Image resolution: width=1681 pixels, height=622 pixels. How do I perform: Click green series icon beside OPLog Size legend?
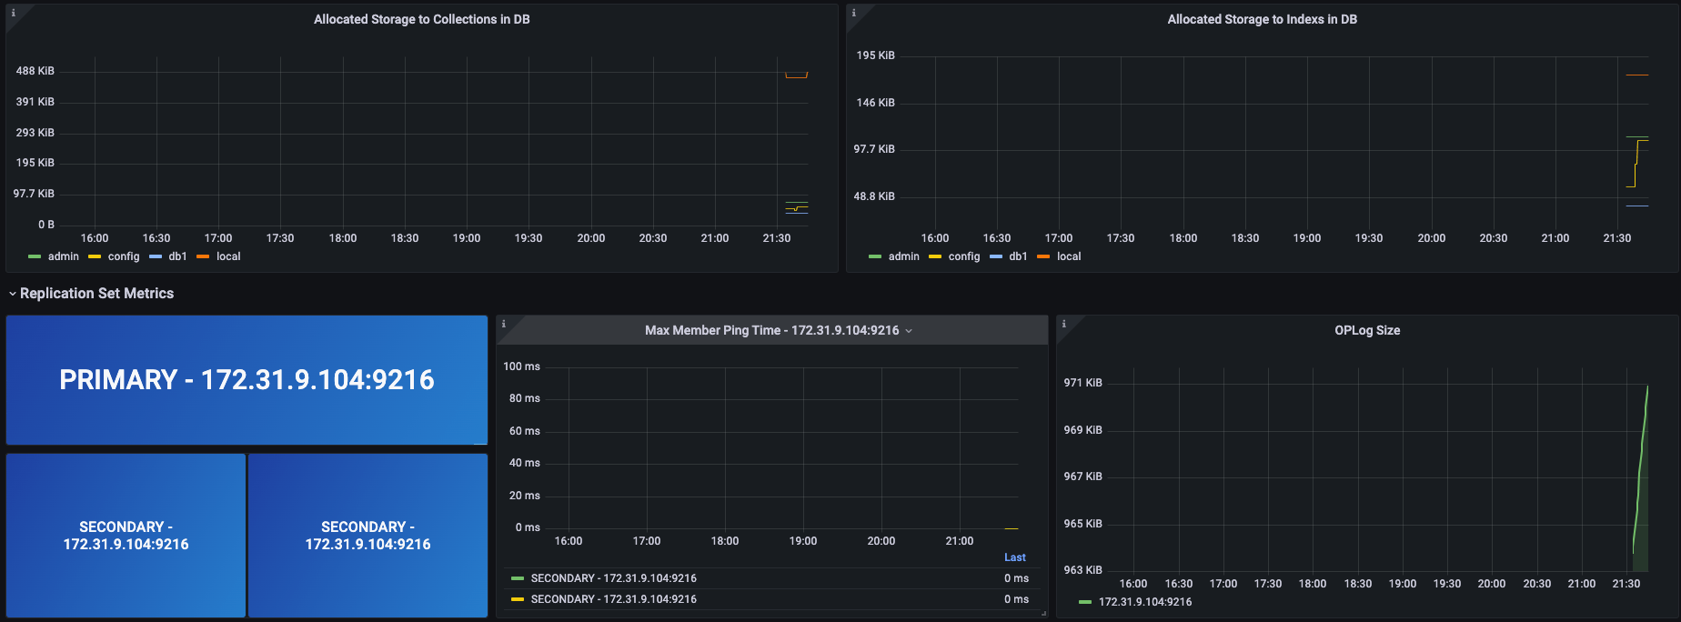[x=1084, y=602]
